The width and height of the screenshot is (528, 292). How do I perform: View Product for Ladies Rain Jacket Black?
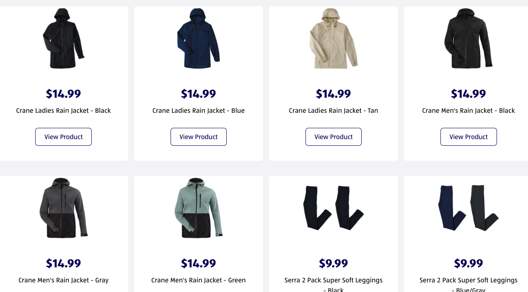(x=63, y=137)
